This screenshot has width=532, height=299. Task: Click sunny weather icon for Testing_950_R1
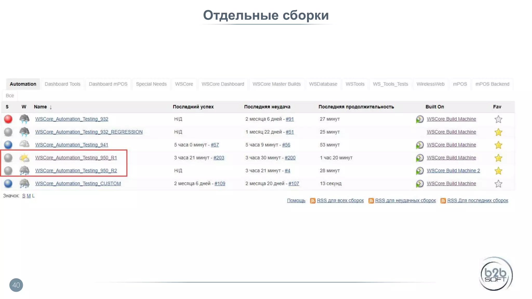coord(24,158)
